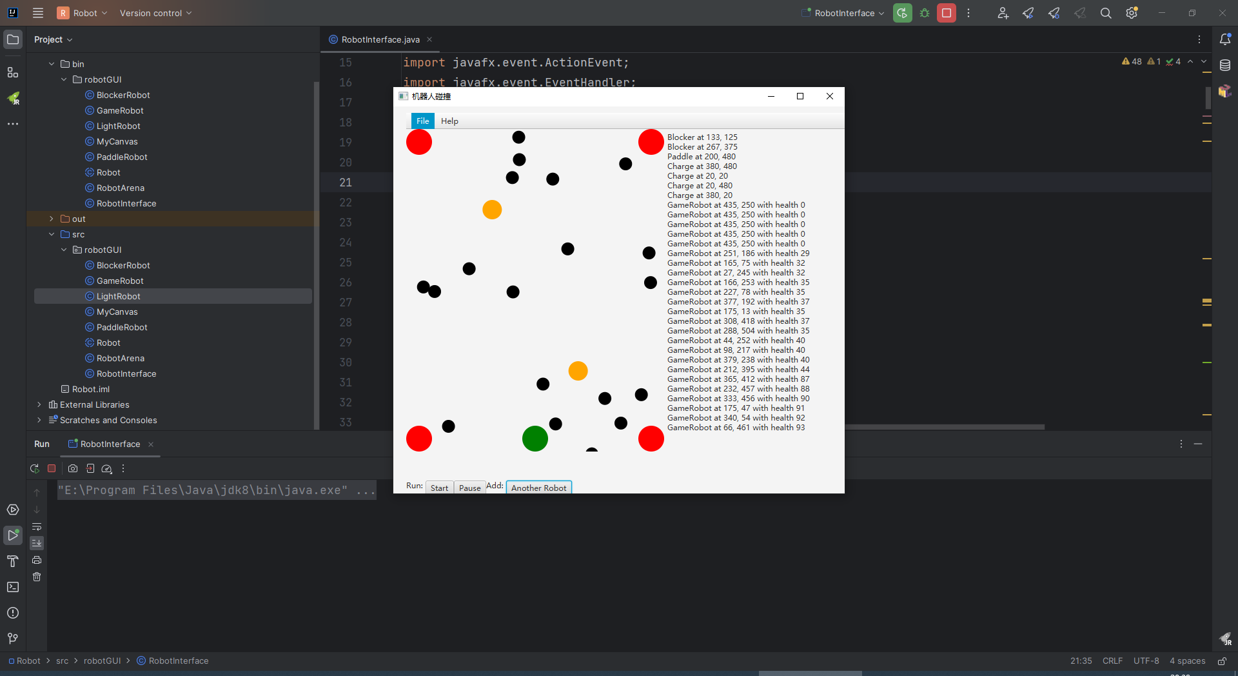Open 4 spaces indent setting
Screen dimensions: 1238x676
coord(1188,661)
